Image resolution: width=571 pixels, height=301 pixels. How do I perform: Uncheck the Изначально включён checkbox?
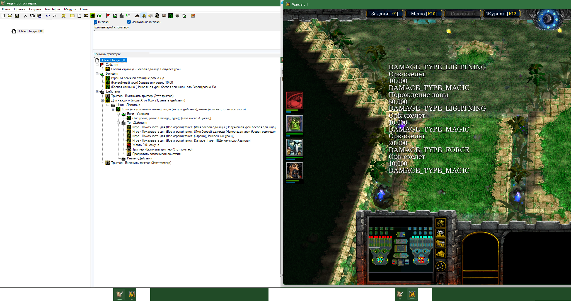(x=129, y=22)
